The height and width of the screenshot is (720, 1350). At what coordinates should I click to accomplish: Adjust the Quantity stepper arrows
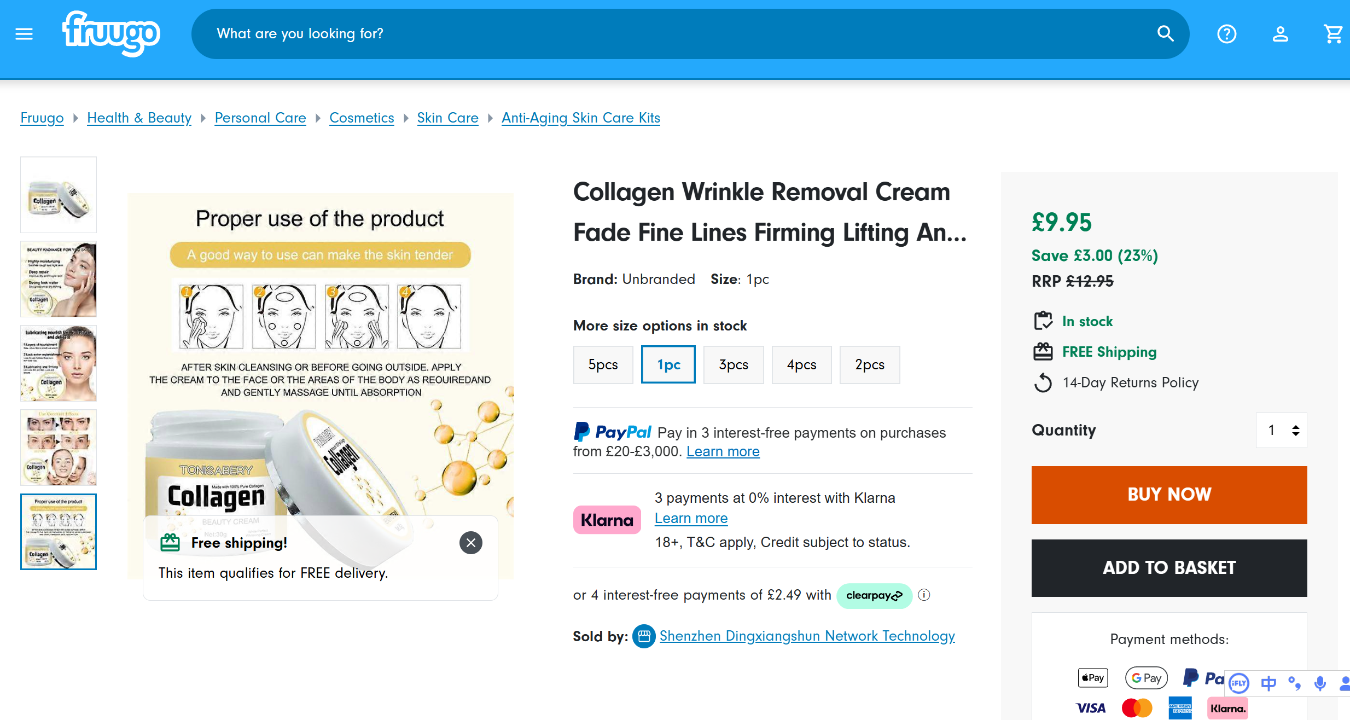[x=1295, y=431]
